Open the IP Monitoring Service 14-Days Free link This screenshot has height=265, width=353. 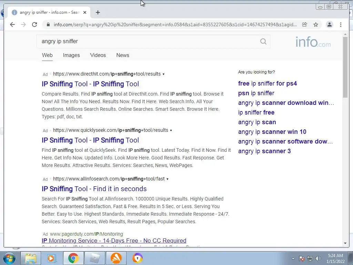[114, 241]
